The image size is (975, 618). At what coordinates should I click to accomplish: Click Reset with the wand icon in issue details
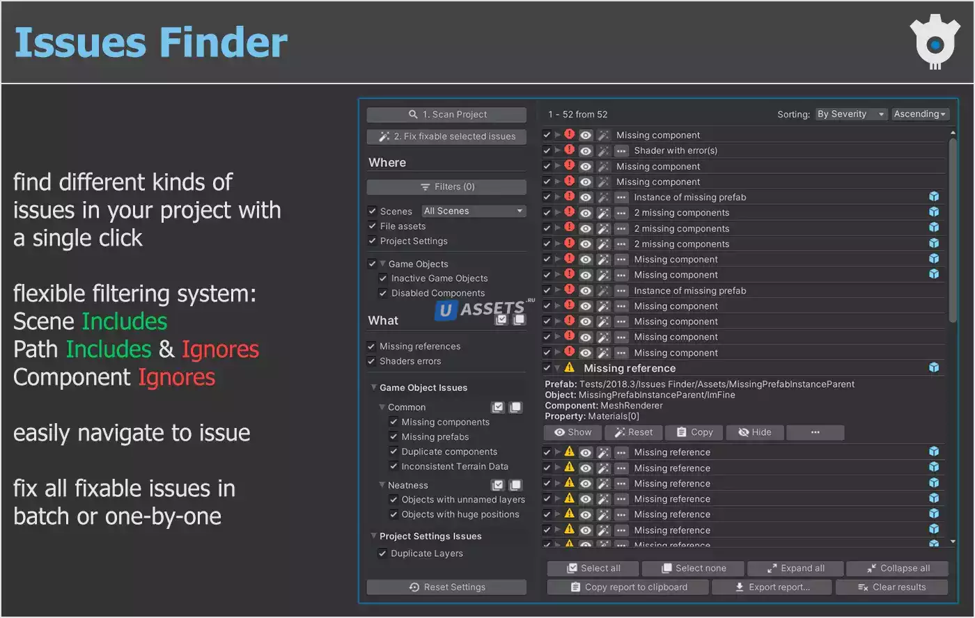[634, 432]
